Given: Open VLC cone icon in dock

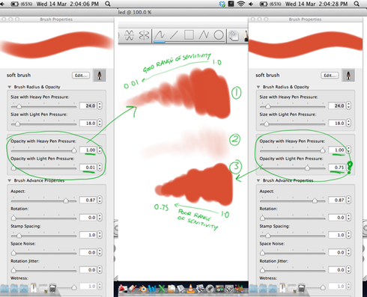Looking at the screenshot, I should (190, 289).
